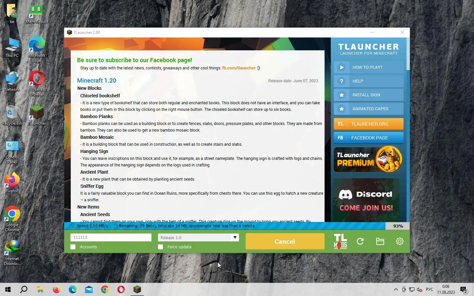The image size is (474, 296).
Task: Open Chrome from the taskbar
Action: click(x=105, y=289)
